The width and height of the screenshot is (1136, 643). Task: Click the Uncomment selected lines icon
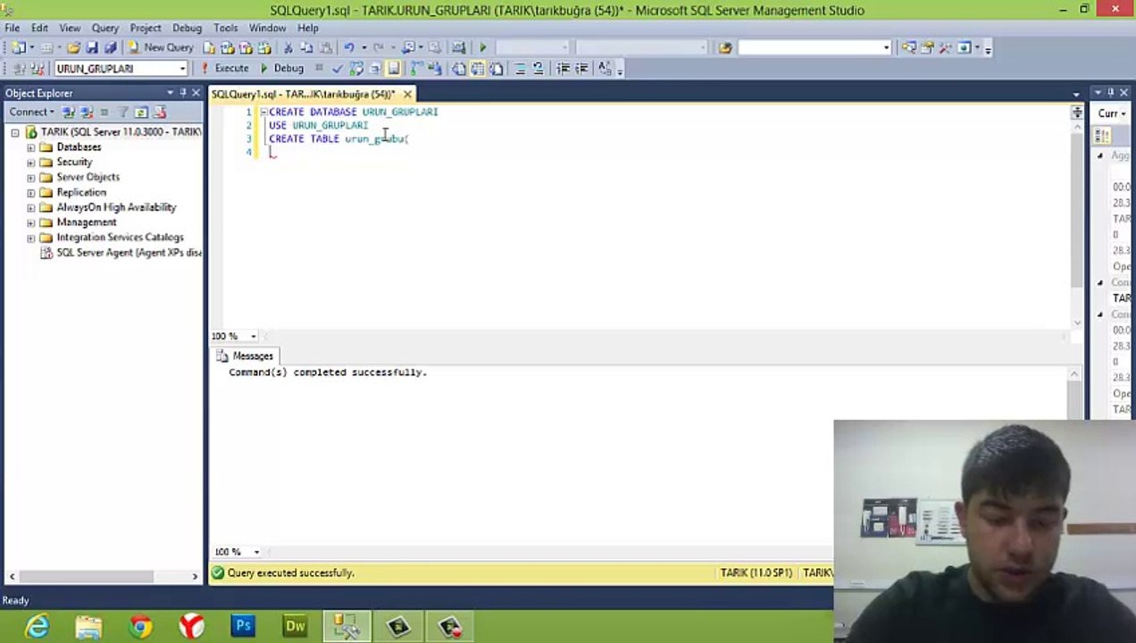pos(539,68)
